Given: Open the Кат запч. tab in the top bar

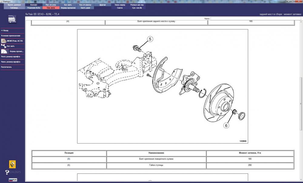Looking at the screenshot, I should click(x=68, y=5).
